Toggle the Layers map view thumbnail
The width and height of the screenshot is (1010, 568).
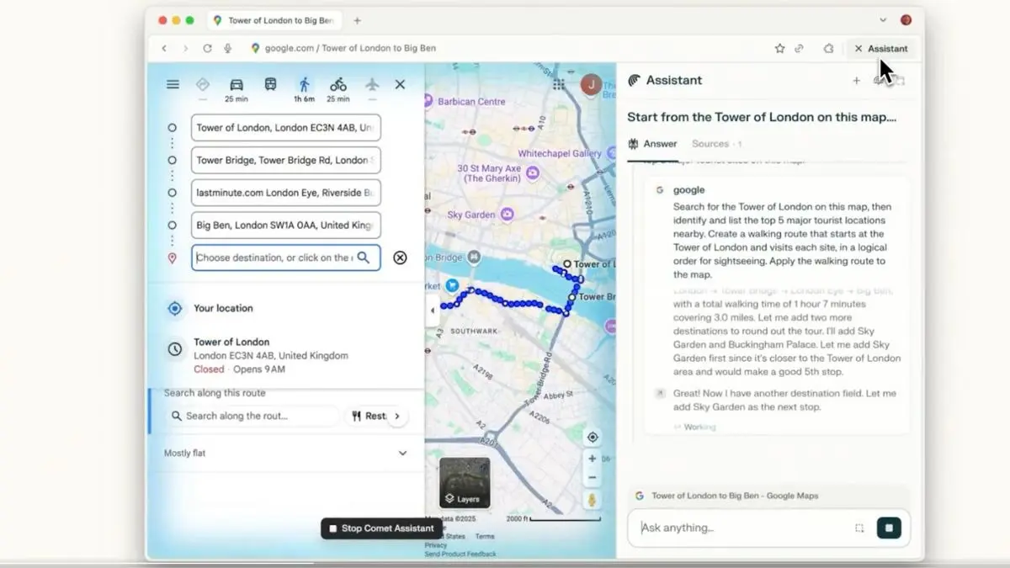465,483
